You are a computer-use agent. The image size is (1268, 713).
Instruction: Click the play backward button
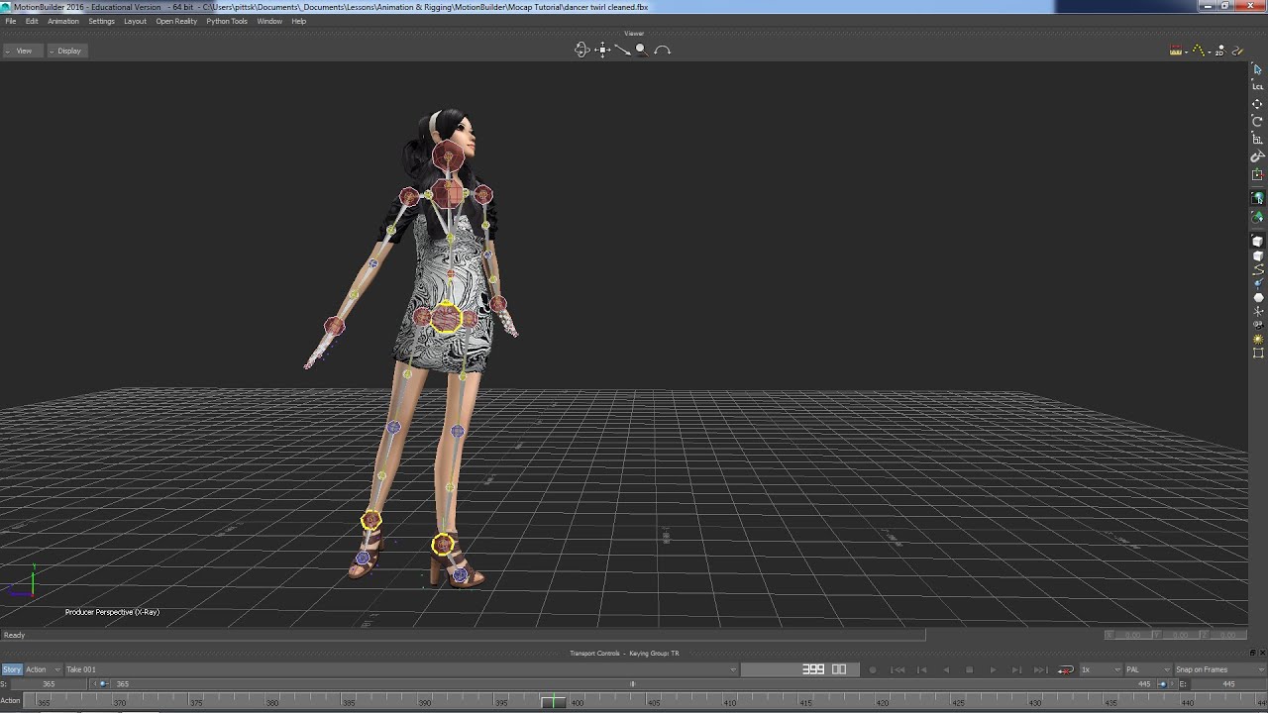pos(946,669)
